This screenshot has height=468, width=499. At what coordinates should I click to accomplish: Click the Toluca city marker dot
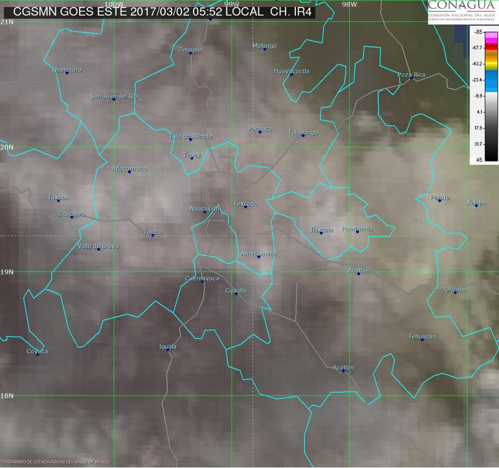coord(153,235)
